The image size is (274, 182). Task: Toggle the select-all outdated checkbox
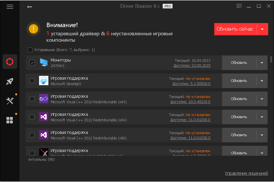tap(30, 50)
